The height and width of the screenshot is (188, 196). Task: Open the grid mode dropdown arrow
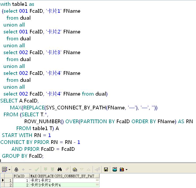10,170
